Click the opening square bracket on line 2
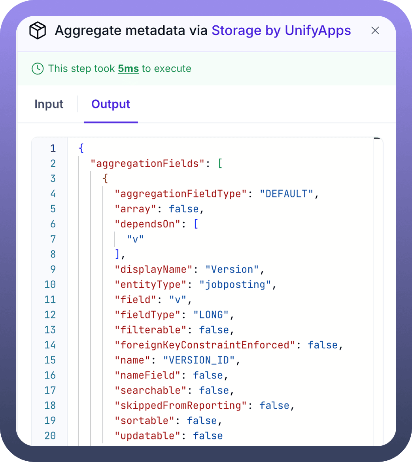The height and width of the screenshot is (462, 412). pos(220,163)
